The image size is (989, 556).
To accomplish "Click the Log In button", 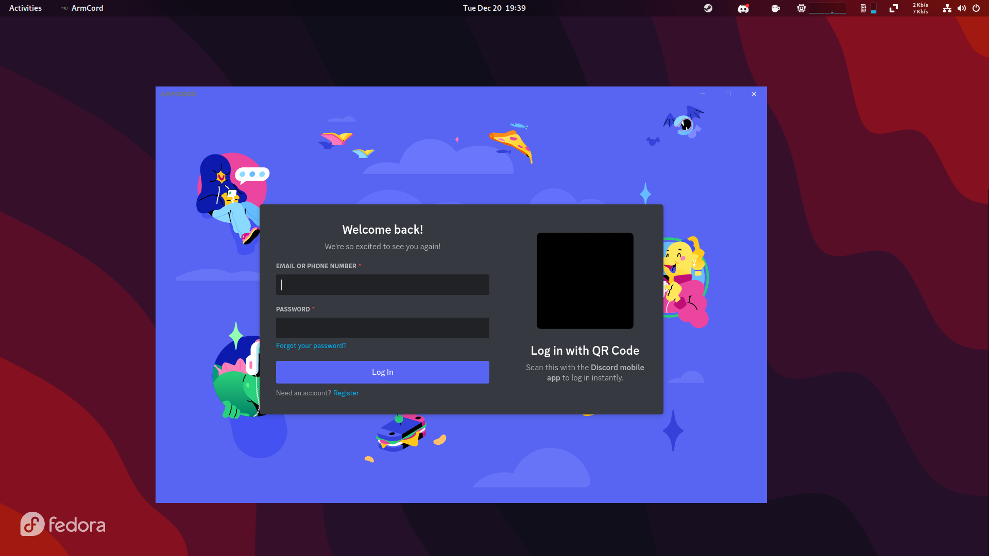I will point(383,372).
